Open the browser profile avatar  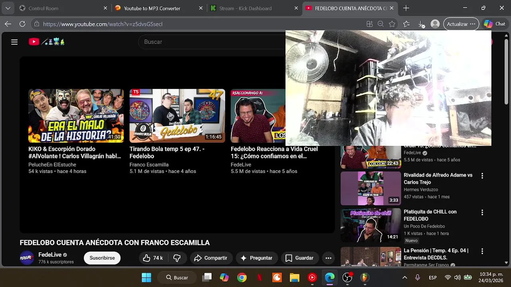click(435, 24)
